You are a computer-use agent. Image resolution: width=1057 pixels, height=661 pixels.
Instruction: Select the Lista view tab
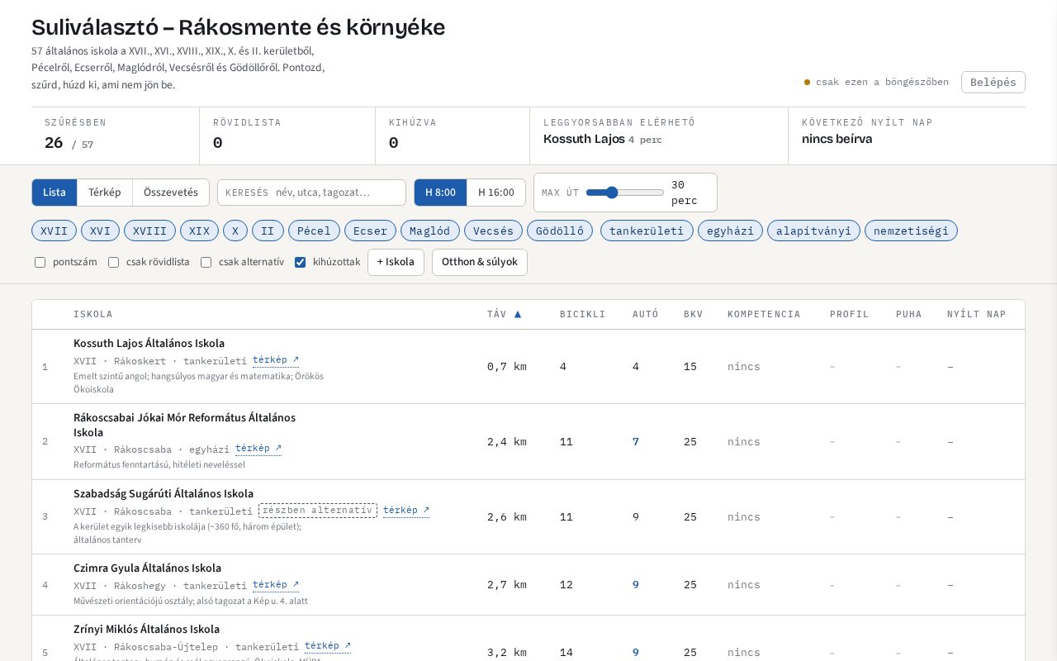click(55, 193)
